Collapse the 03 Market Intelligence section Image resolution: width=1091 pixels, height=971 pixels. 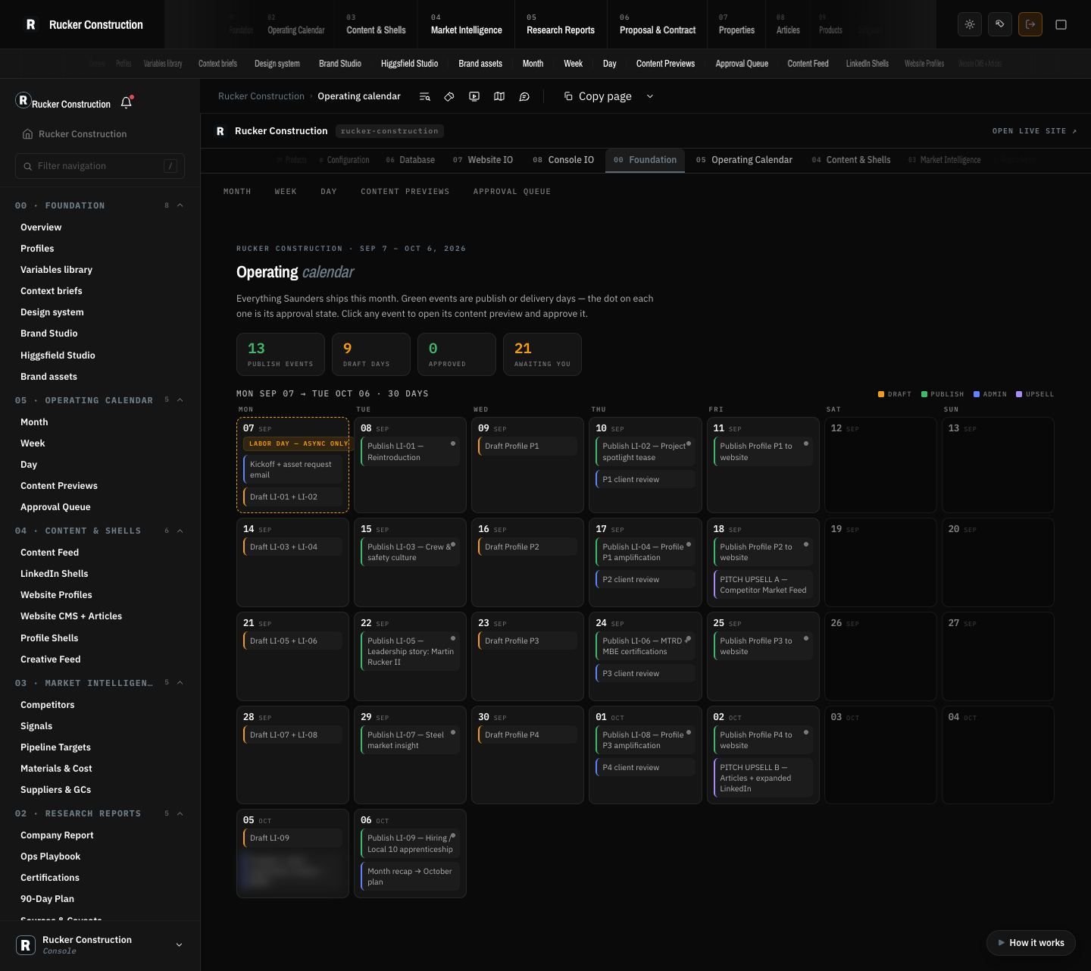[180, 683]
